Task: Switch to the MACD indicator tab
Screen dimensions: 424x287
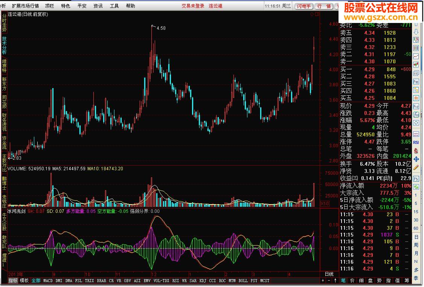Action: [x=48, y=281]
